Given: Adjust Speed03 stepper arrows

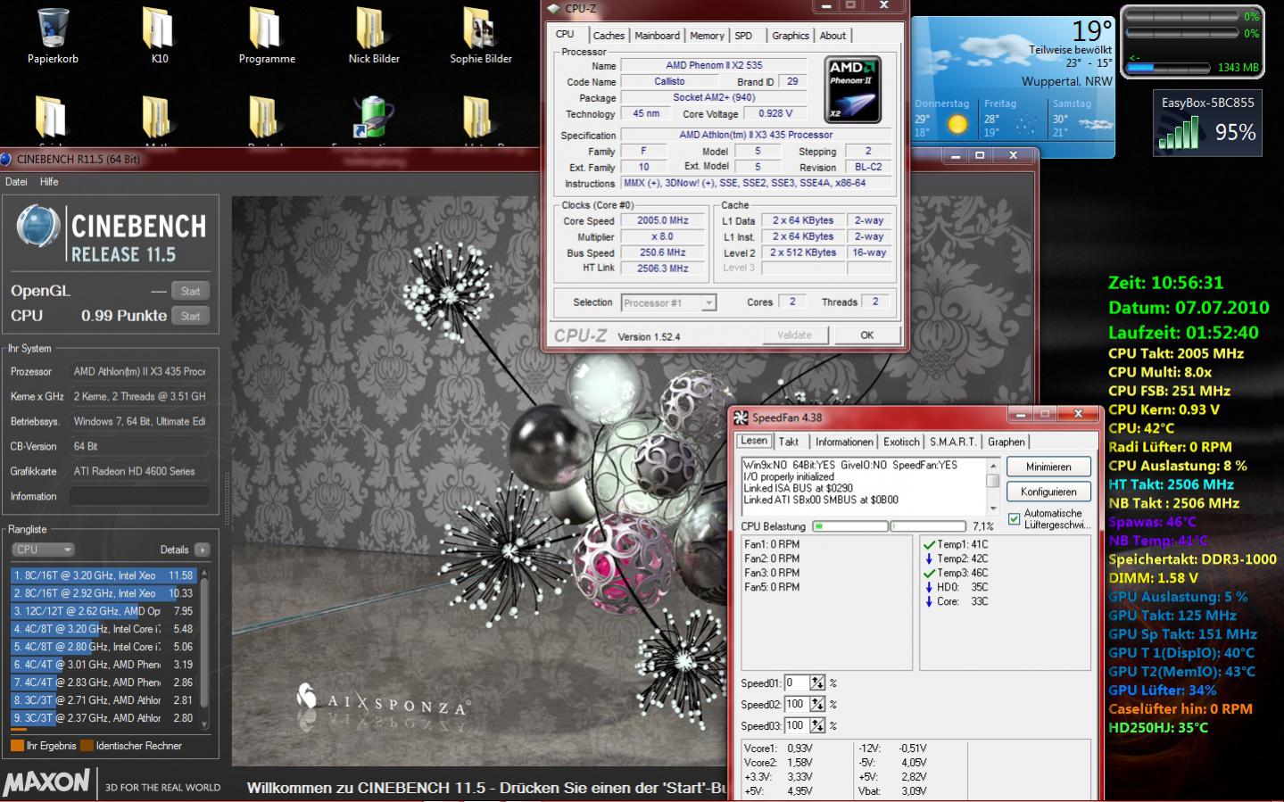Looking at the screenshot, I should [817, 725].
